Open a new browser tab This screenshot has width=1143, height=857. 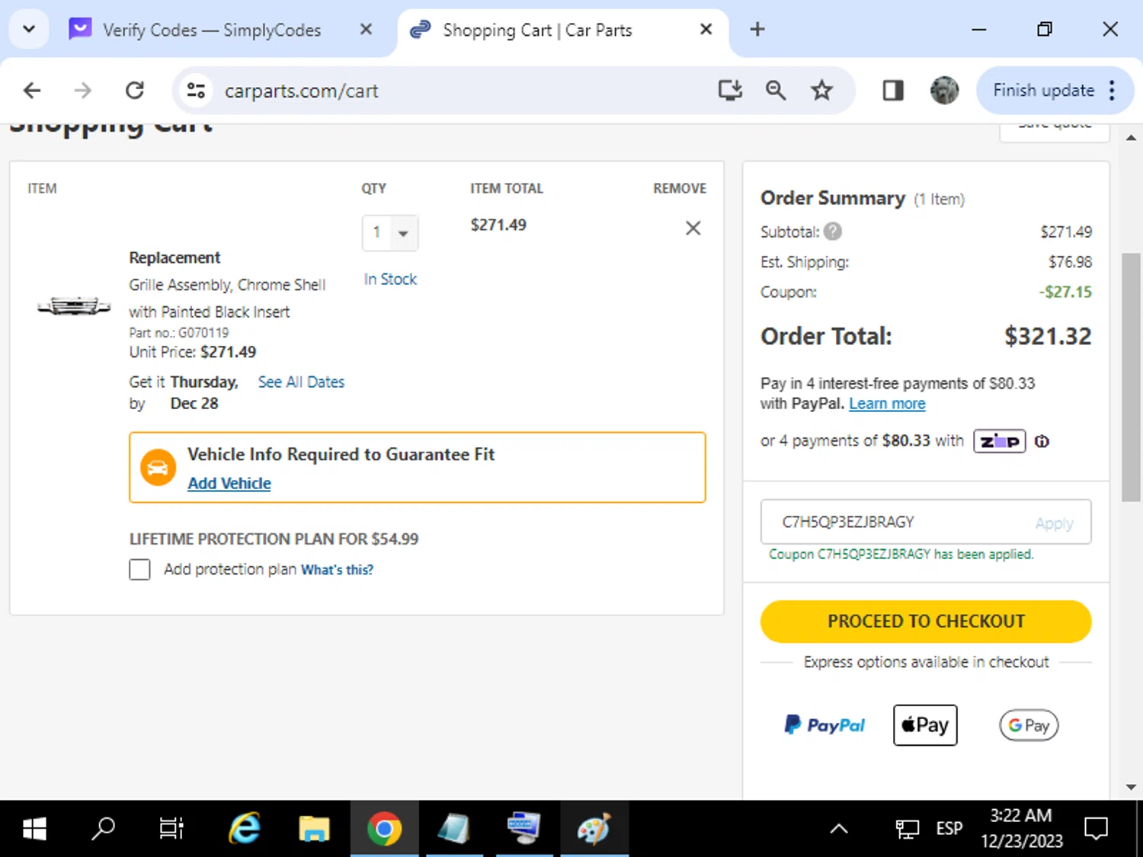[757, 30]
